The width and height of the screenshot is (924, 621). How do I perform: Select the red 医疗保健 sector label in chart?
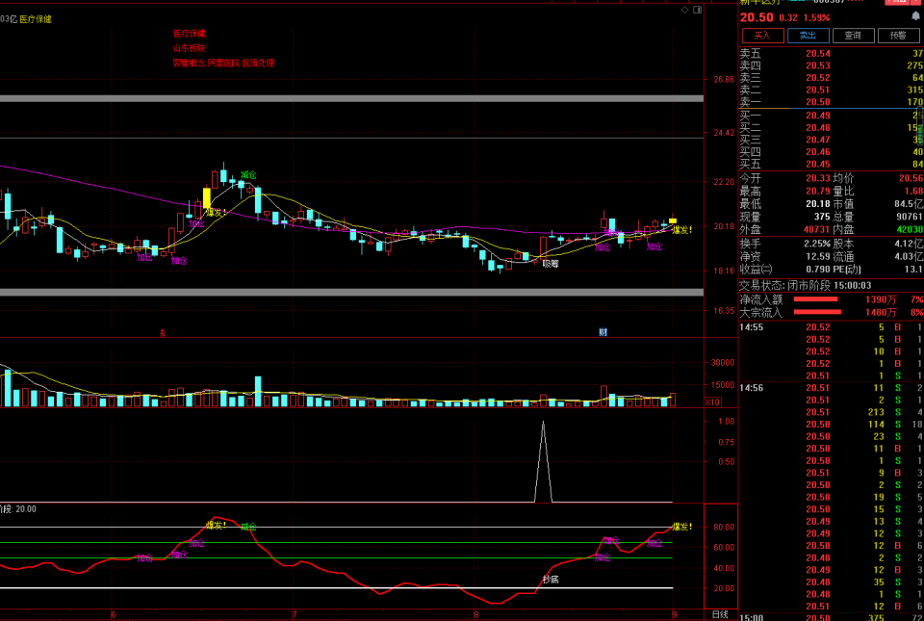(190, 34)
